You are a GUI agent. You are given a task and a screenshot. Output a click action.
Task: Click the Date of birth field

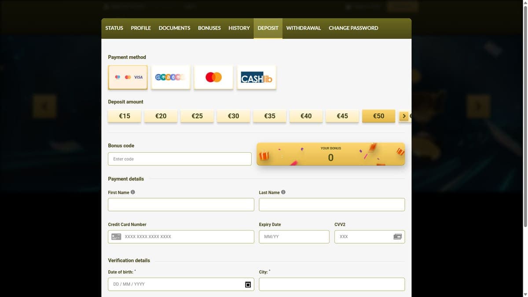pos(181,284)
